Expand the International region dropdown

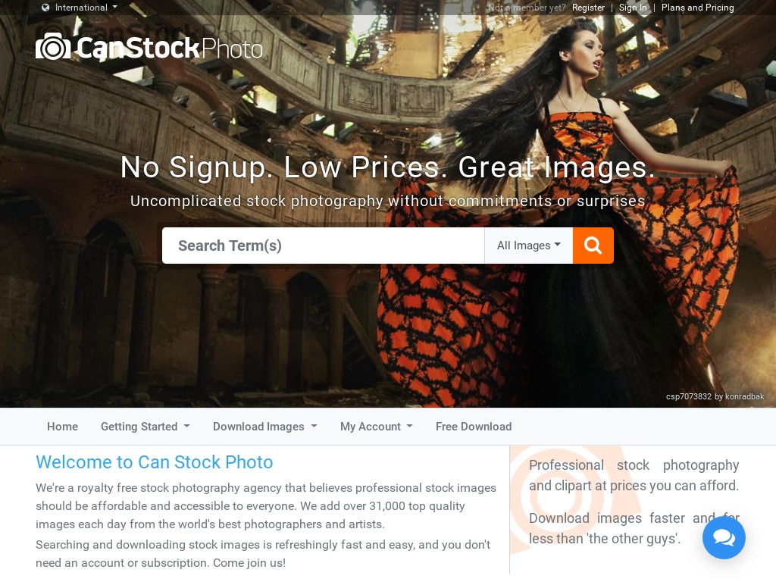[80, 8]
